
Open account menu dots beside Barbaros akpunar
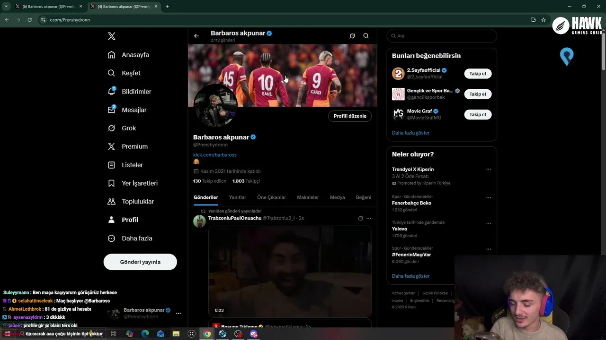click(x=178, y=313)
